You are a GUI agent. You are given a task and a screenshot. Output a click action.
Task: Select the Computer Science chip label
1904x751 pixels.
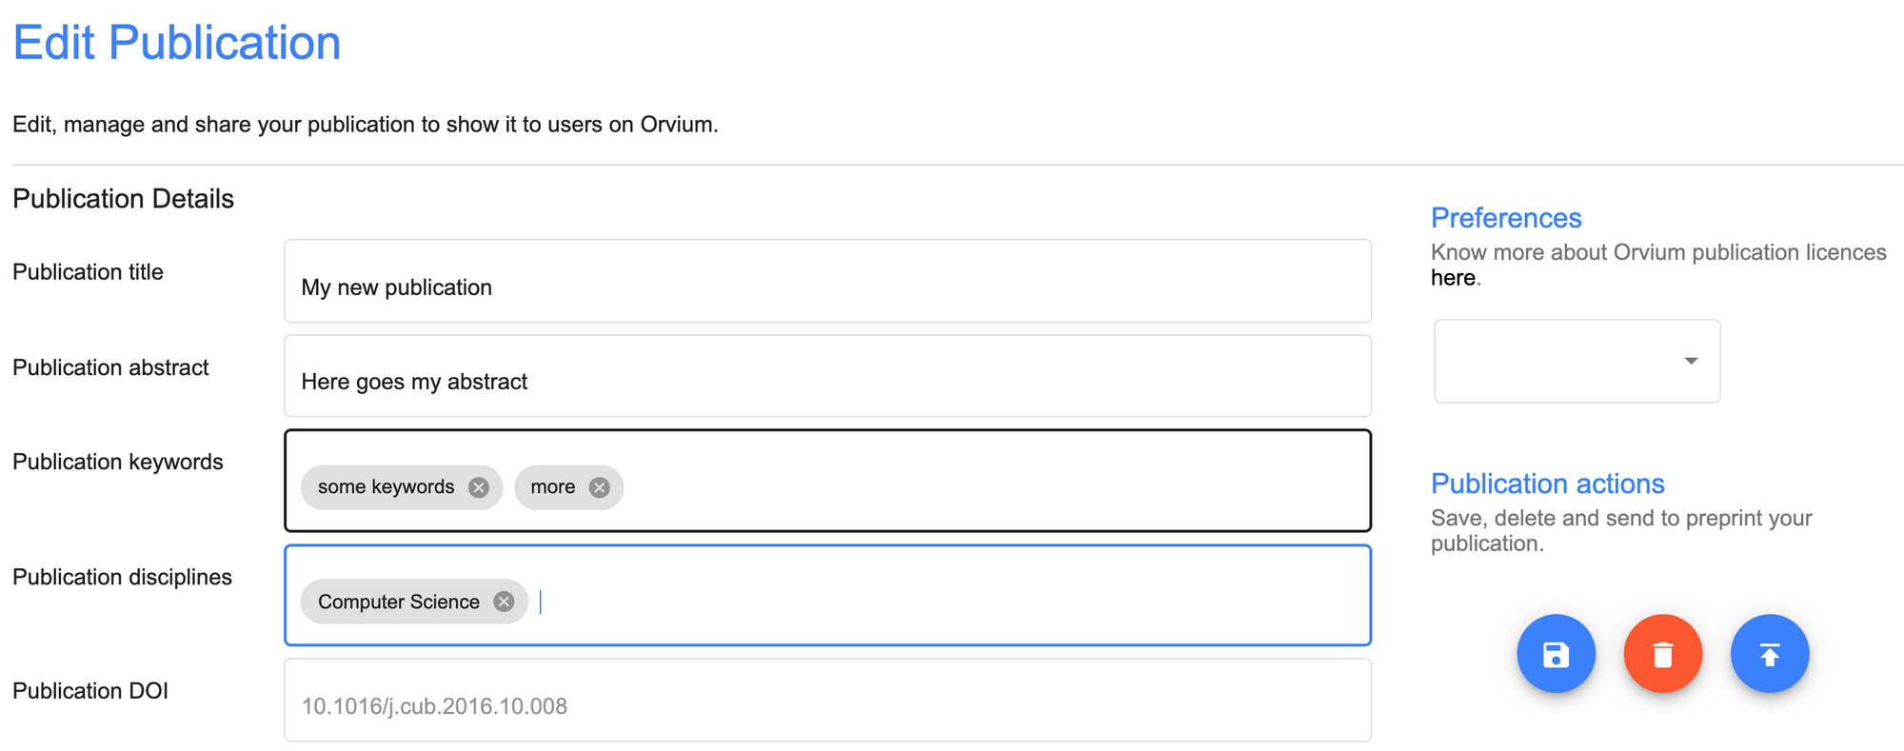(x=399, y=602)
